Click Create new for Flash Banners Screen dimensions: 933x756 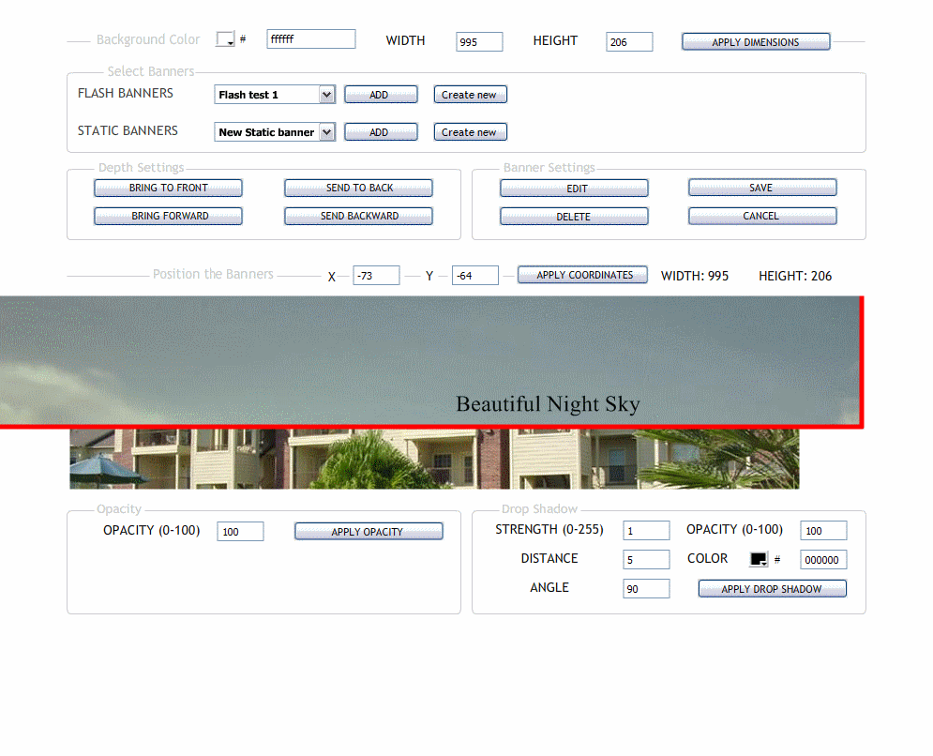coord(470,95)
